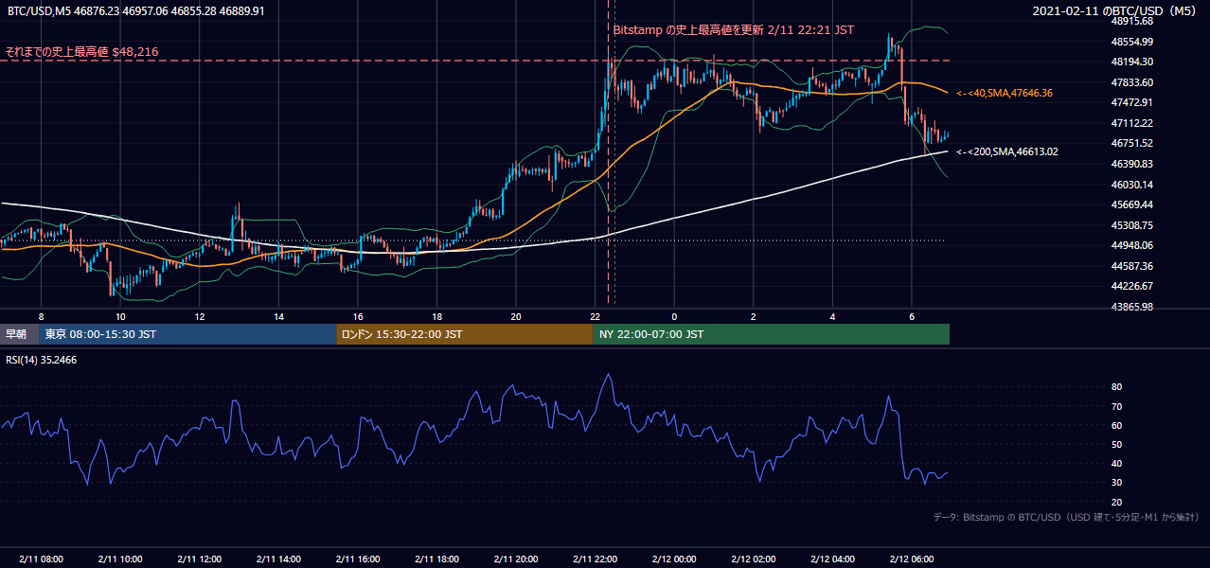Click the '<-<40,SMA,47646.36' label
This screenshot has width=1210, height=568.
click(x=1005, y=93)
